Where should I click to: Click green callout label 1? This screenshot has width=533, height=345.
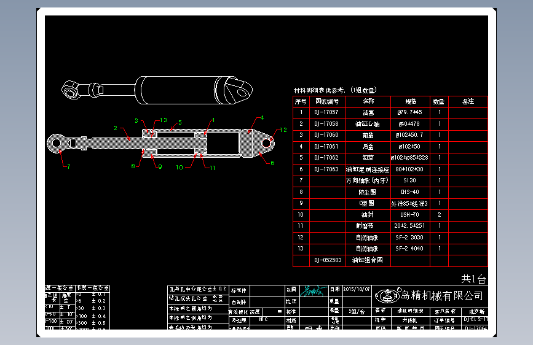coord(213,120)
